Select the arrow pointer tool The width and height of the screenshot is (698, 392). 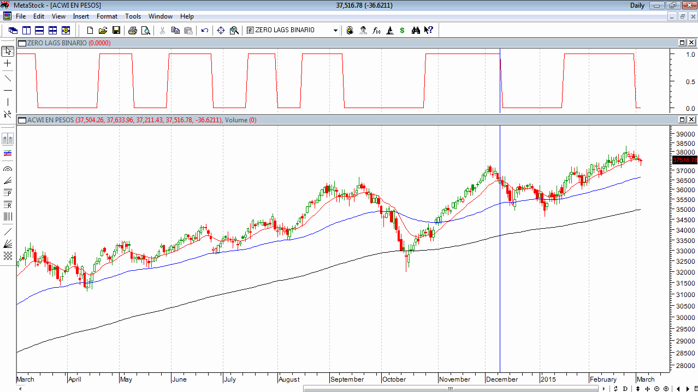(8, 51)
